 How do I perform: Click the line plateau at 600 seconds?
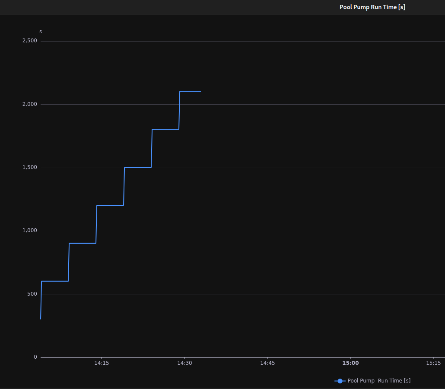click(x=55, y=281)
